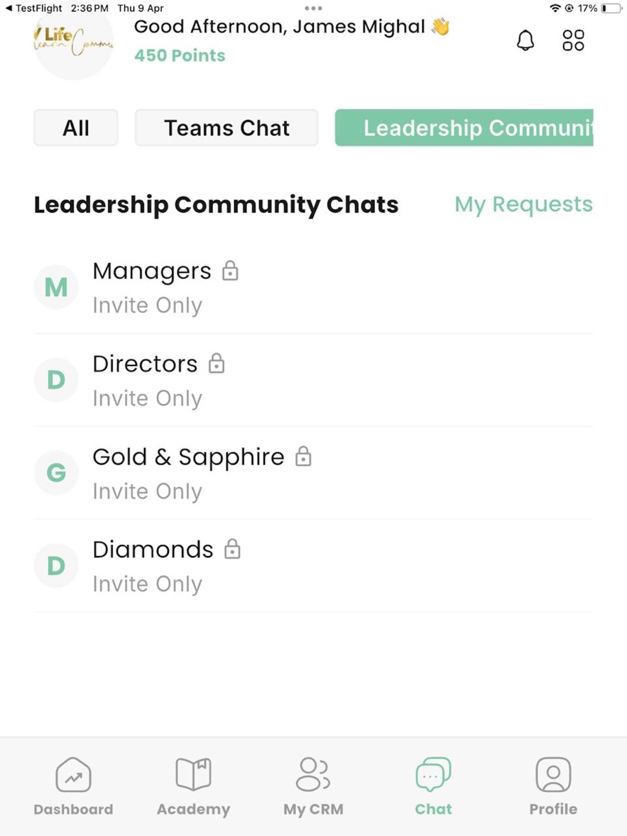Viewport: 627px width, 836px height.
Task: Open My Requests link
Action: tap(523, 204)
